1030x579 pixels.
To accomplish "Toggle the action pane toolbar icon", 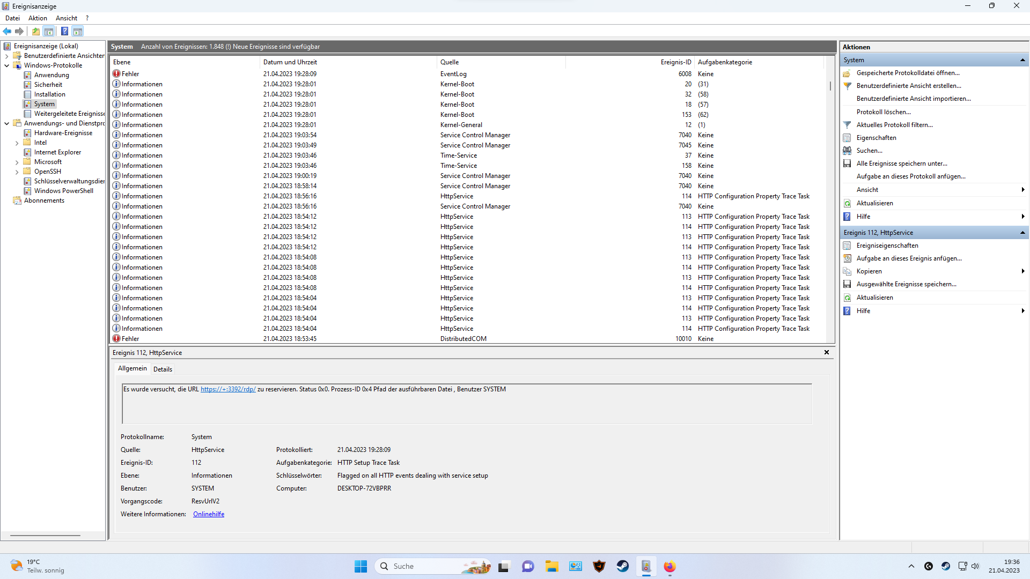I will click(78, 31).
